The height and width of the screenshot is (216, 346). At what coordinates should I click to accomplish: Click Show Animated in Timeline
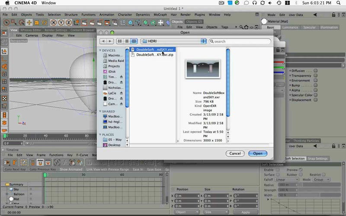pyautogui.click(x=71, y=169)
